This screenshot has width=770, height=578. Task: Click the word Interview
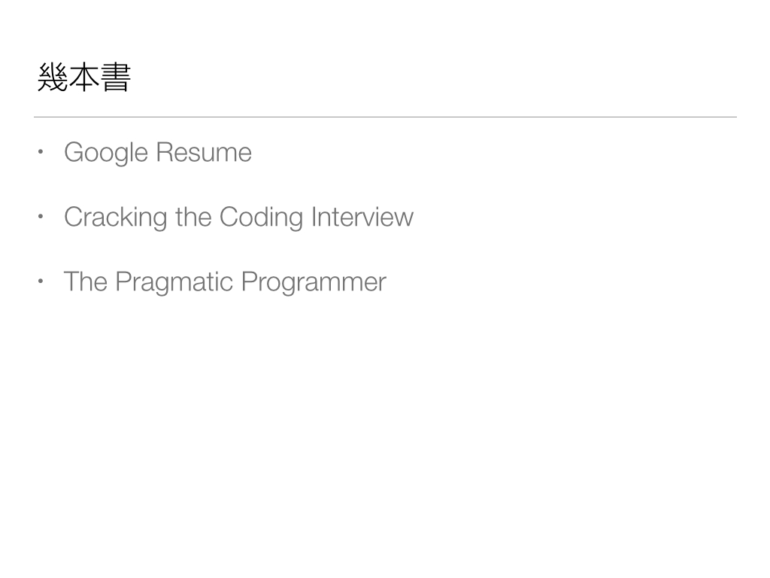(362, 218)
